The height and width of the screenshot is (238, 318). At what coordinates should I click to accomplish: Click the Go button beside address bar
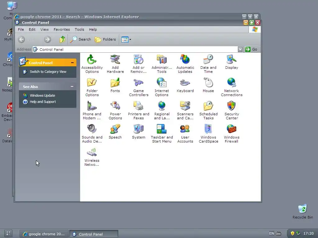pos(251,49)
